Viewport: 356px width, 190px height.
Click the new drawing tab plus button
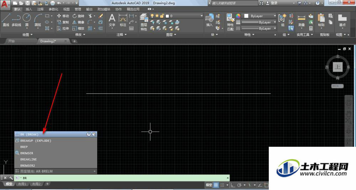74,41
